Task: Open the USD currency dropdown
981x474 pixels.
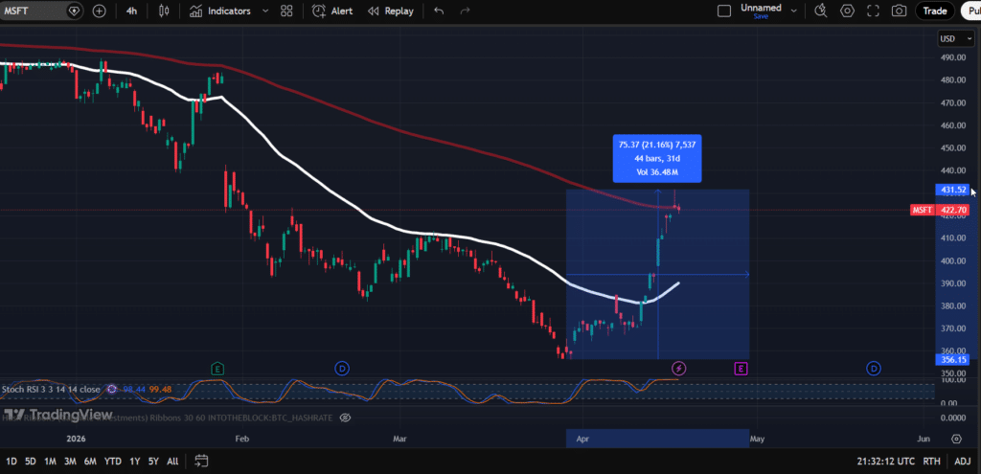Action: point(950,39)
